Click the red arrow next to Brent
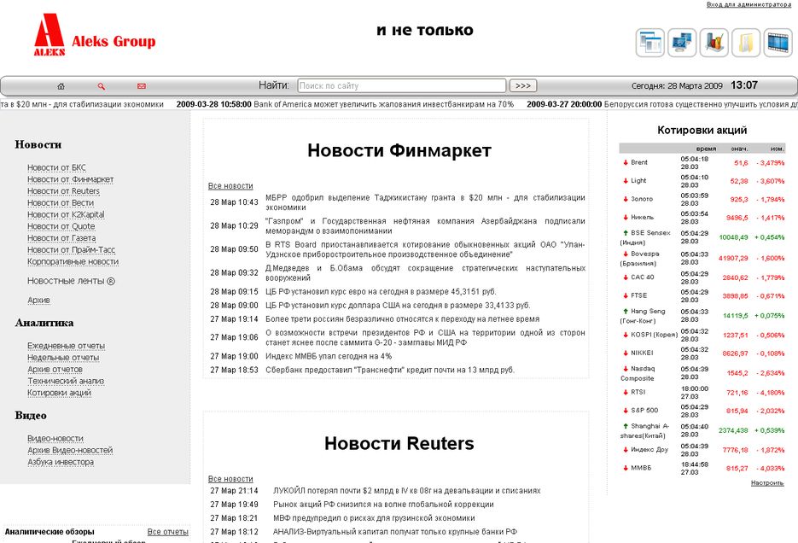This screenshot has height=543, width=798. point(626,162)
